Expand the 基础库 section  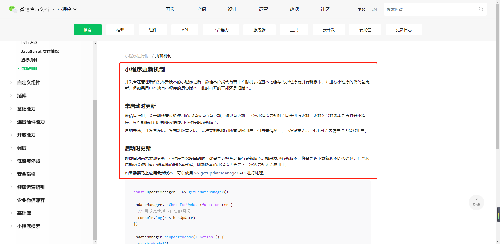[x=24, y=213]
